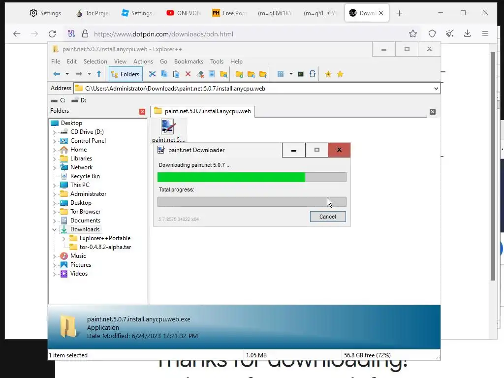Go back with Explorer++ back arrow
This screenshot has height=378, width=504.
pyautogui.click(x=57, y=74)
